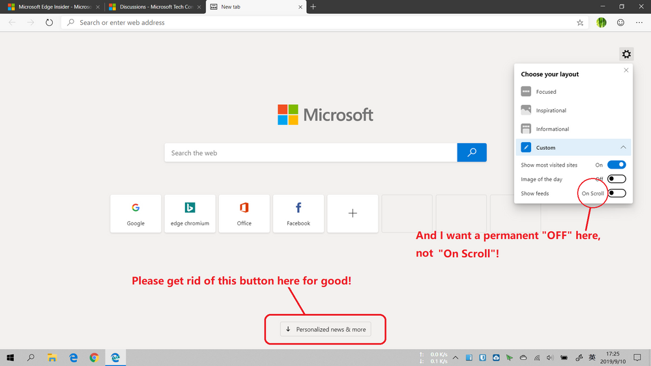Click Edge Insider taskbar icon
This screenshot has width=651, height=366.
pos(115,358)
